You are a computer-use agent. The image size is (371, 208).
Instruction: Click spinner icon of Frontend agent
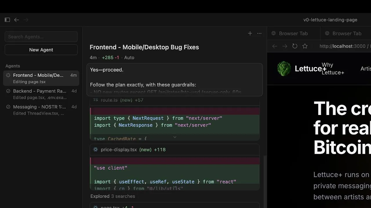click(x=8, y=75)
